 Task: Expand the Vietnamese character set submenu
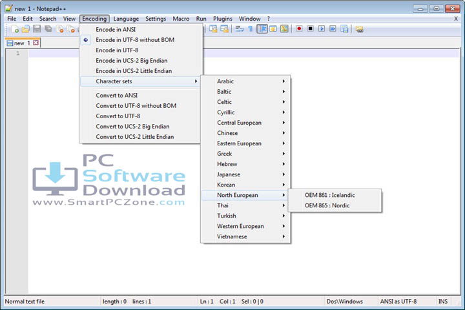click(245, 236)
